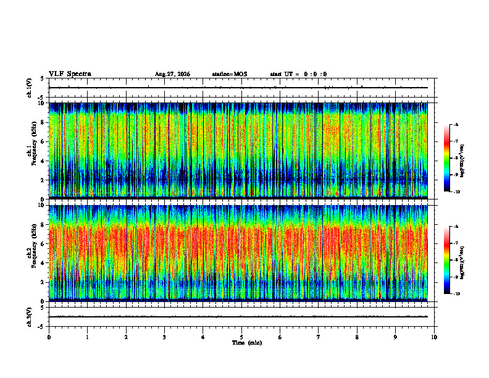Click the "10" tick label on Time axis
The width and height of the screenshot is (489, 378).
tap(434, 337)
